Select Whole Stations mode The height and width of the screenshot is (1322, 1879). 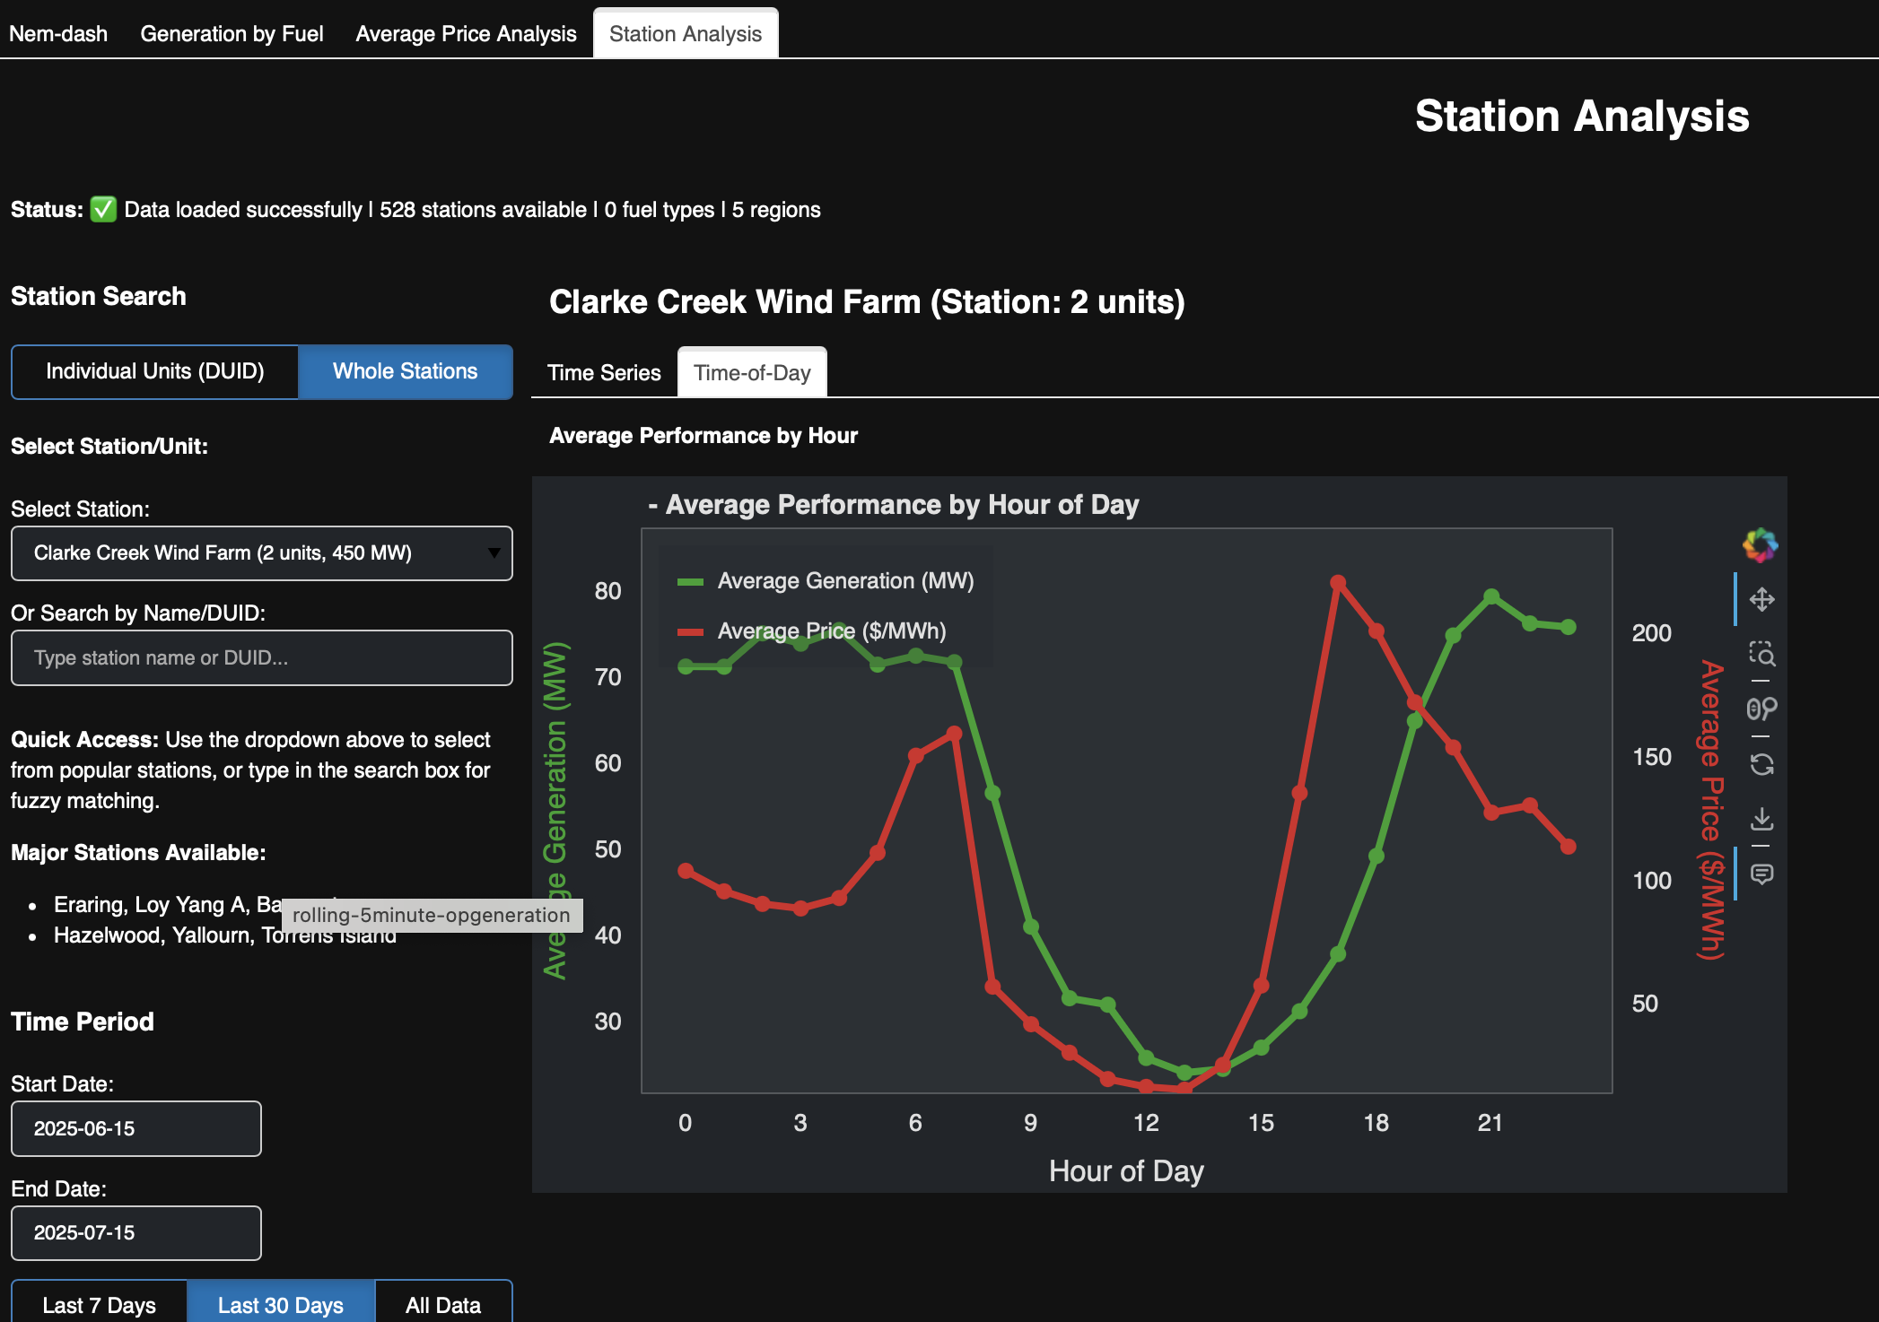tap(405, 371)
